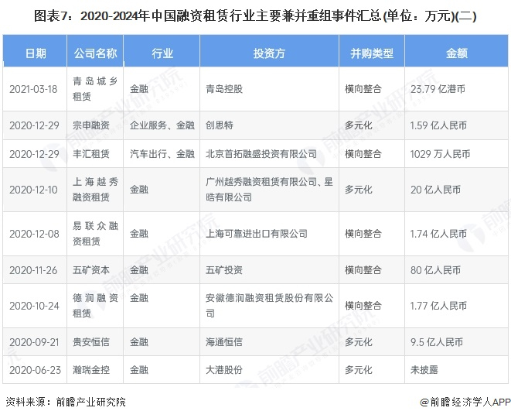Select the 上海可靠进出口有限公司 cell
511x418 pixels.
[270, 234]
